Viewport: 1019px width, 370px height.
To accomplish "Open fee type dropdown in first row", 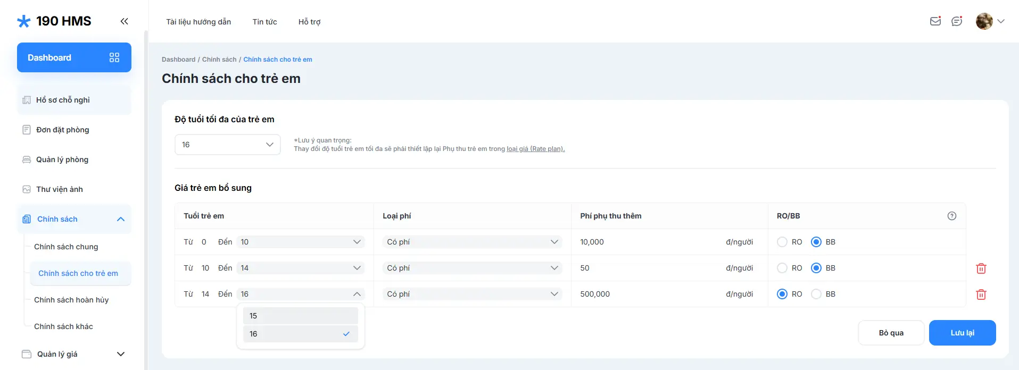I will (472, 242).
